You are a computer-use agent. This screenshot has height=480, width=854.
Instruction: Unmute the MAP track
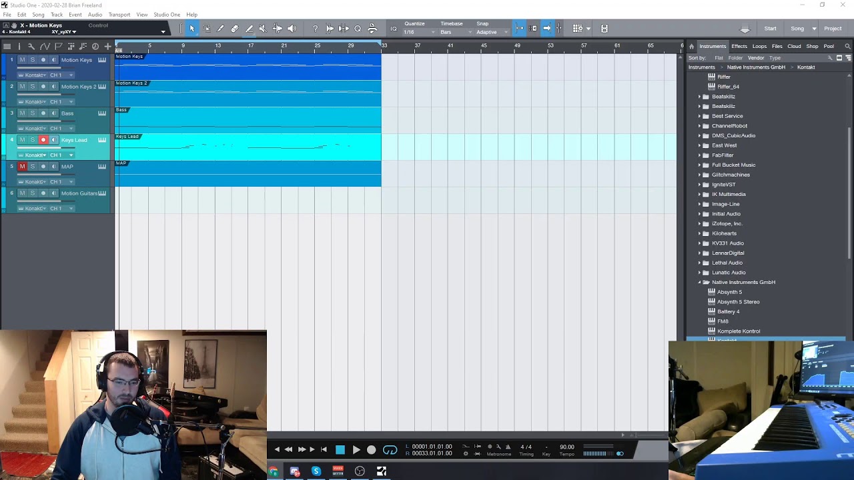pyautogui.click(x=22, y=167)
